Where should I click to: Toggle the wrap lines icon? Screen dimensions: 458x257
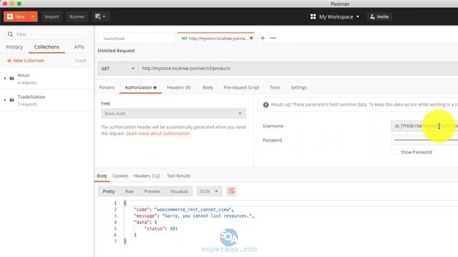point(232,191)
